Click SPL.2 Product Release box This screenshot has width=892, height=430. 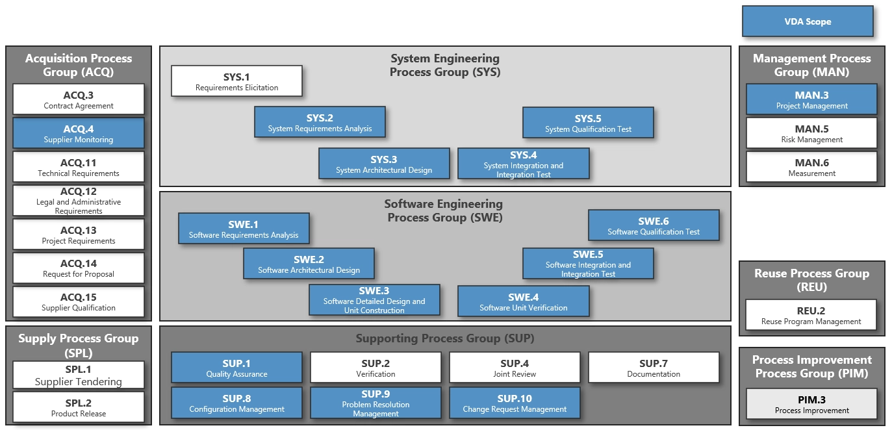pyautogui.click(x=79, y=407)
